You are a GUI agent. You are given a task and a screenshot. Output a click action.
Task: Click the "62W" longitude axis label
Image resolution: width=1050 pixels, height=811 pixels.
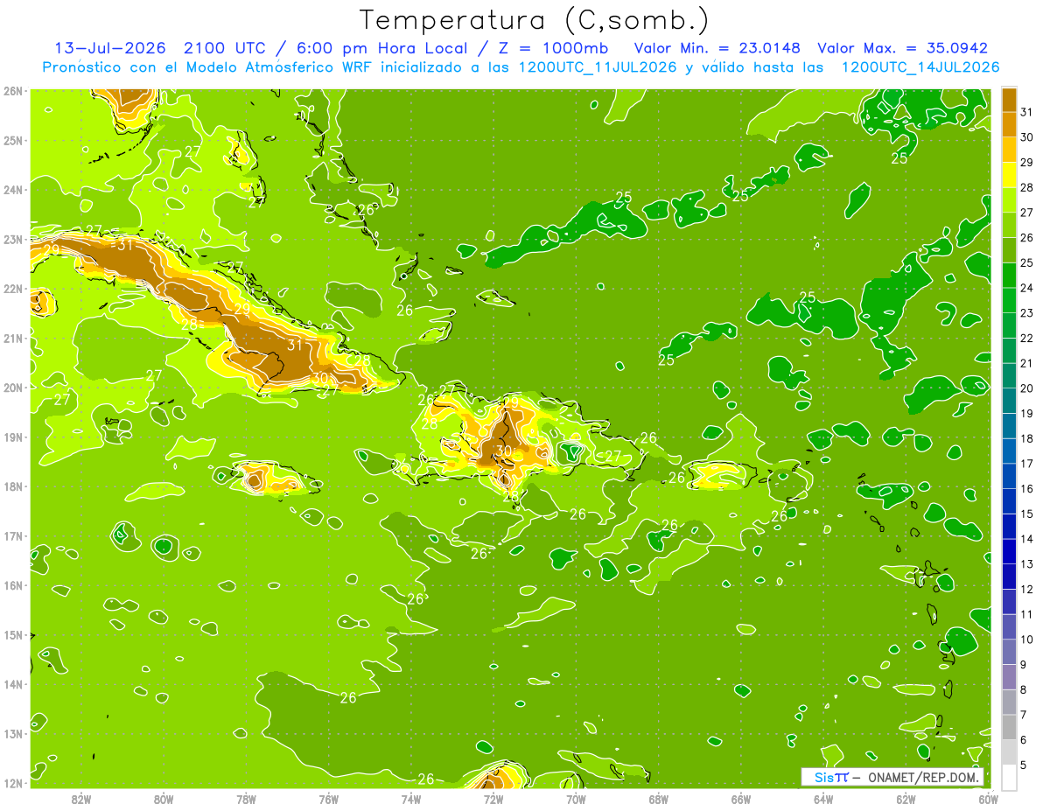[x=906, y=799]
